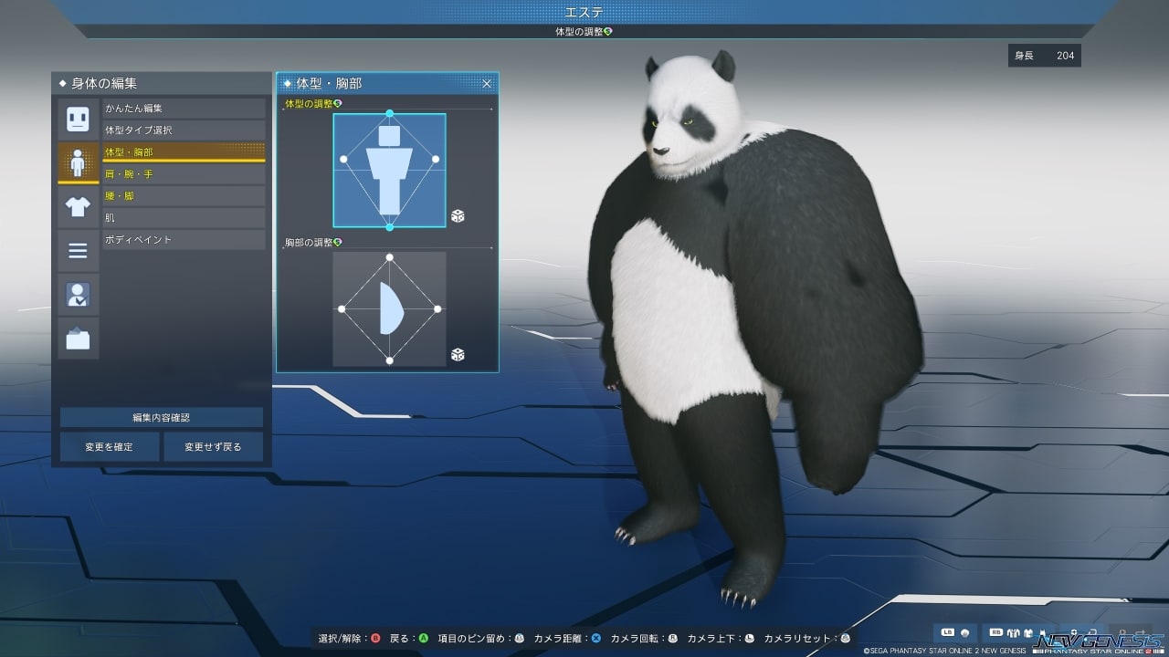Select the face editing icon in sidebar
The height and width of the screenshot is (657, 1169).
click(78, 120)
